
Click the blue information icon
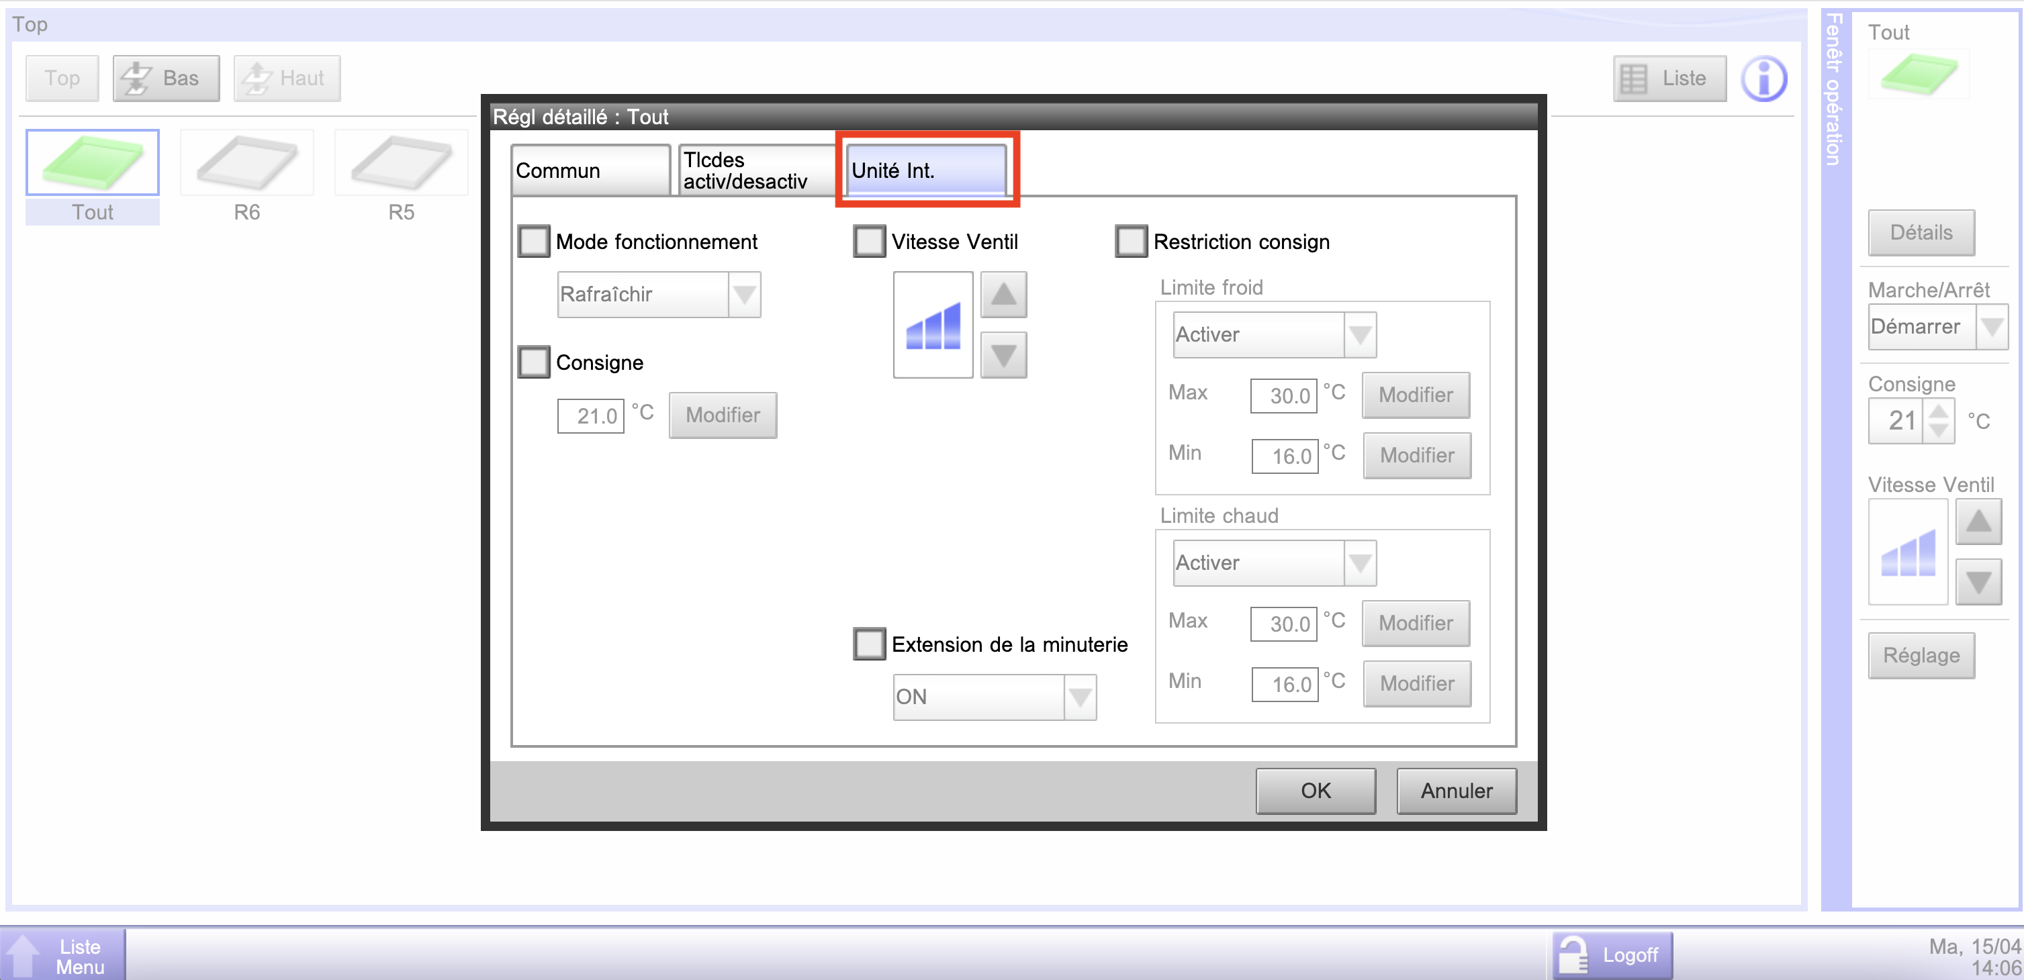coord(1763,79)
